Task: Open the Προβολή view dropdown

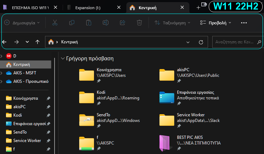Action: (x=215, y=23)
